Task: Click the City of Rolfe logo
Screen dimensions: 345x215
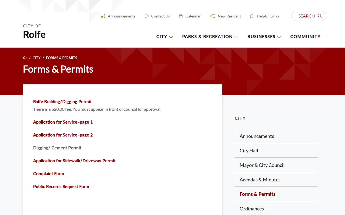Action: point(34,31)
